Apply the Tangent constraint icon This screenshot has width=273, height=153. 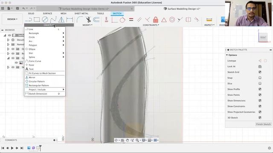122,20
